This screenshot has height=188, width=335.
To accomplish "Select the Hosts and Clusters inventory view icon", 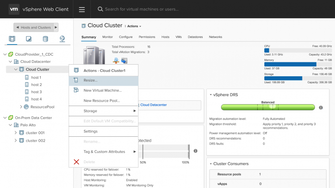I will (x=12, y=39).
